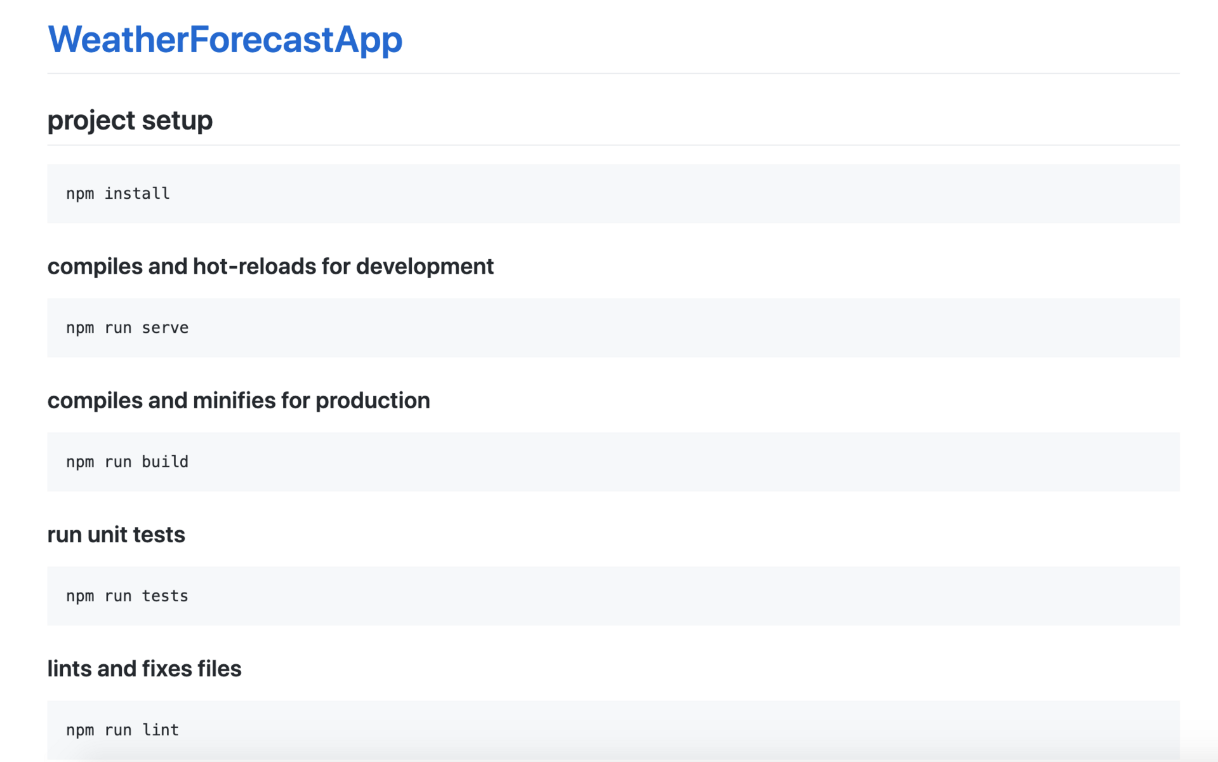Click the 'run unit tests' heading
This screenshot has width=1218, height=762.
point(116,535)
